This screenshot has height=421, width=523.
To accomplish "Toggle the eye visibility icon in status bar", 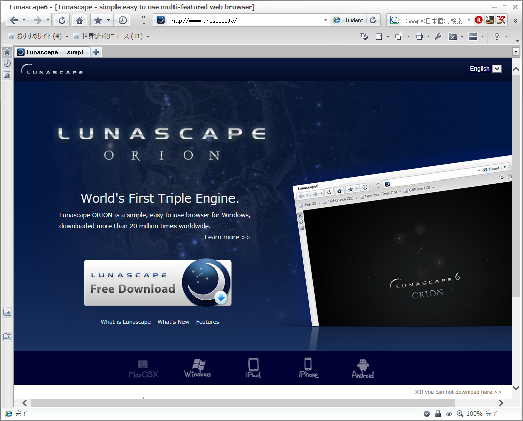I will point(449,413).
